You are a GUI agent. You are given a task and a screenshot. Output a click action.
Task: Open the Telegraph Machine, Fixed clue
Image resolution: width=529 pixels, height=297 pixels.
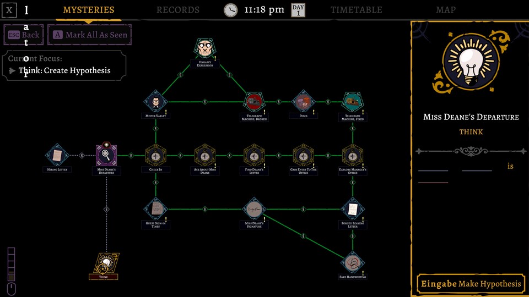pos(352,102)
